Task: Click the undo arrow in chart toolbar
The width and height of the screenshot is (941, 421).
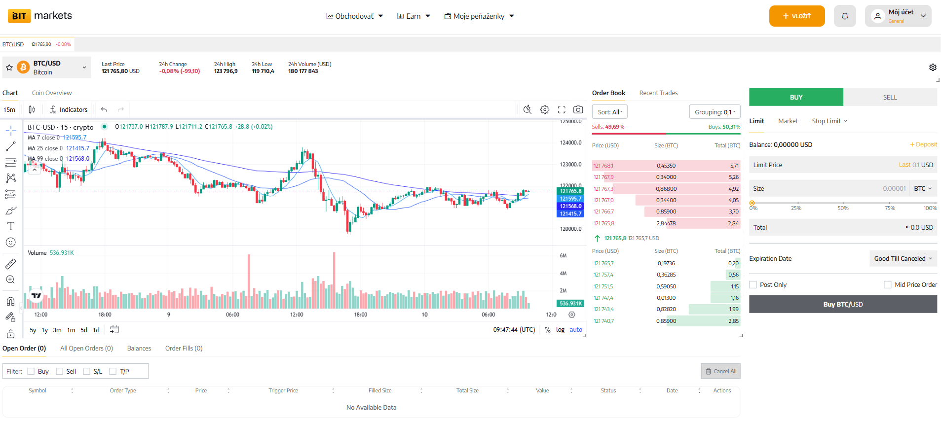Action: [104, 110]
